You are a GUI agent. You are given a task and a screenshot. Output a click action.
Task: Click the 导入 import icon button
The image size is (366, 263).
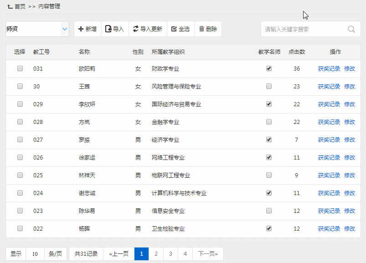tap(108, 29)
